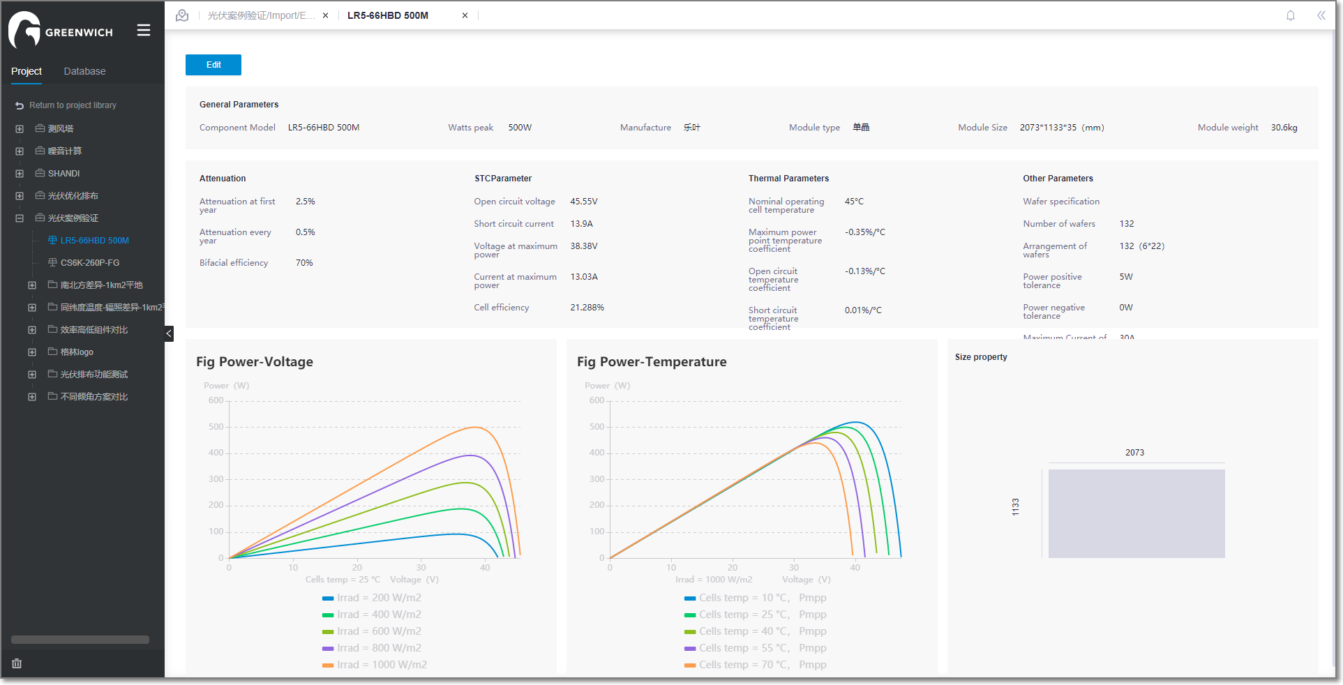
Task: Open the 格林logo folder item
Action: point(77,352)
